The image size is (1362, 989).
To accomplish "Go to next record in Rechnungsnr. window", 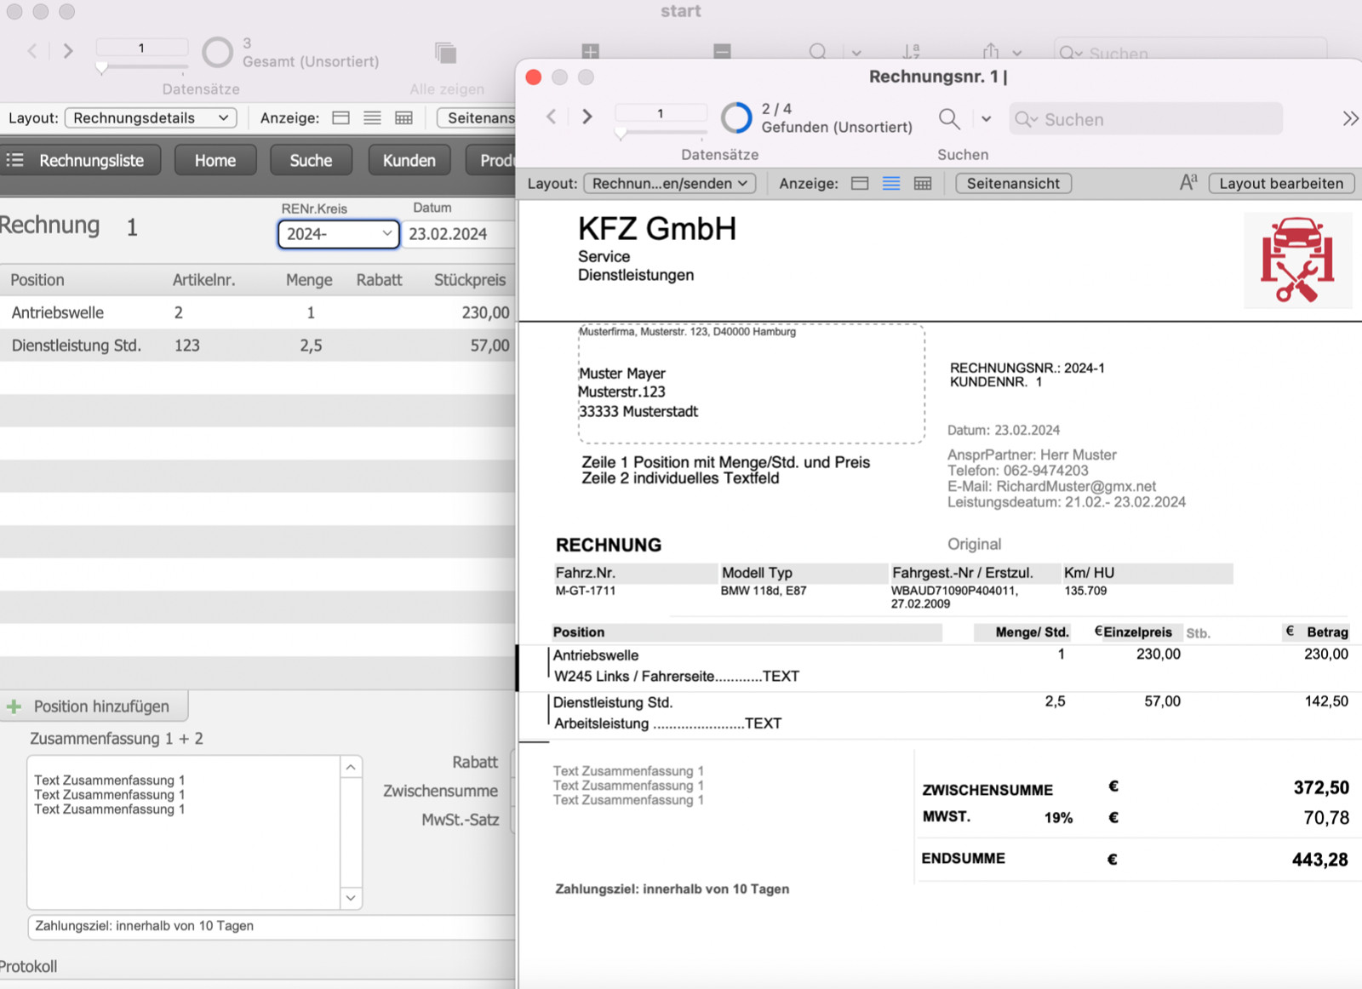I will tap(587, 117).
